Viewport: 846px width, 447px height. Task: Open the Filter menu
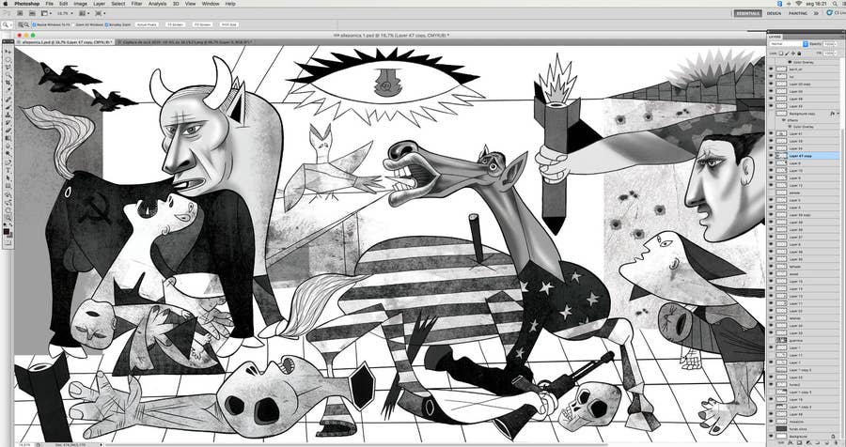(x=136, y=4)
